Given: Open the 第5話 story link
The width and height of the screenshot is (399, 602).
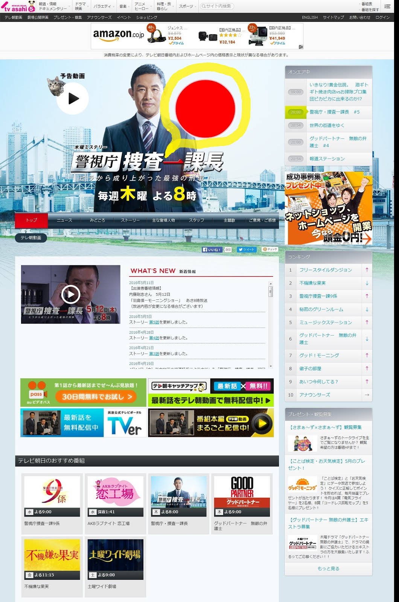Looking at the screenshot, I should coord(154,322).
